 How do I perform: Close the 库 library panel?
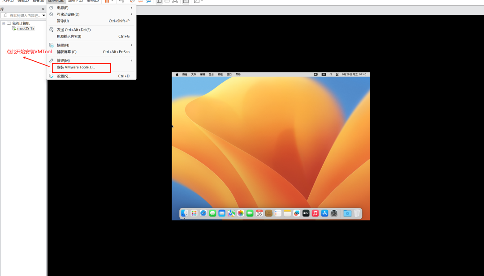(x=43, y=9)
